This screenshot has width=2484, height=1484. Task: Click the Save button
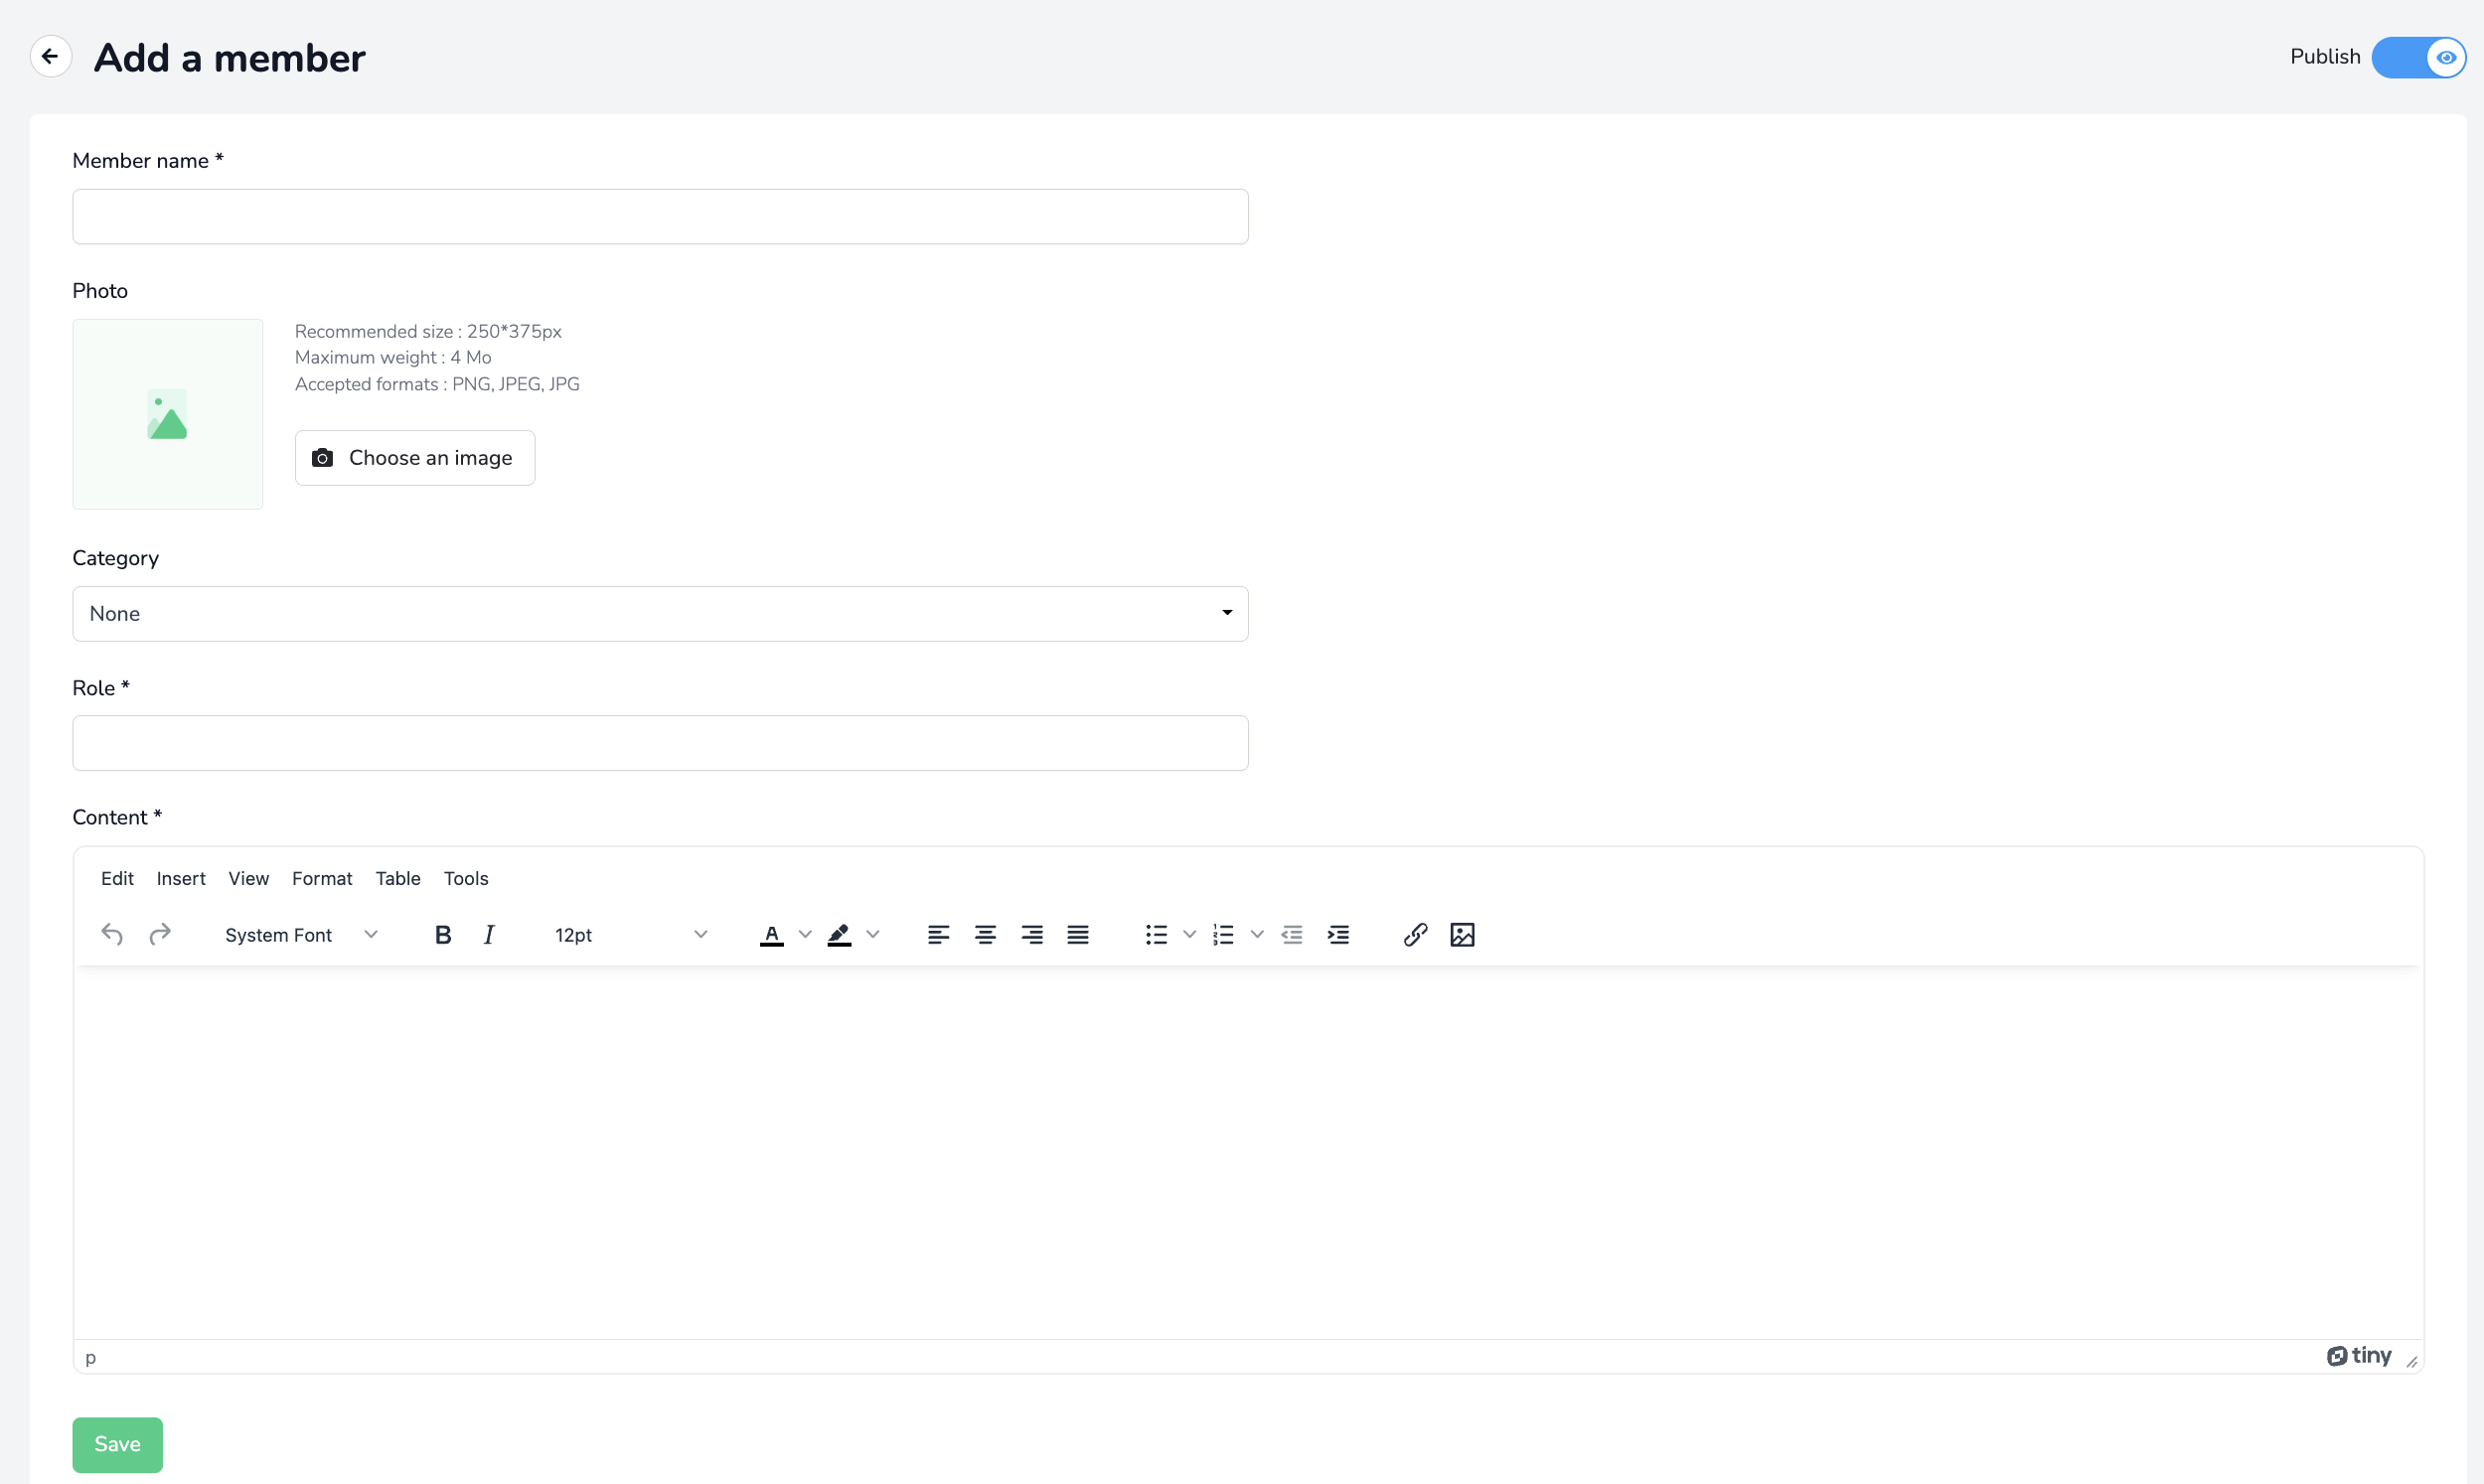(117, 1444)
